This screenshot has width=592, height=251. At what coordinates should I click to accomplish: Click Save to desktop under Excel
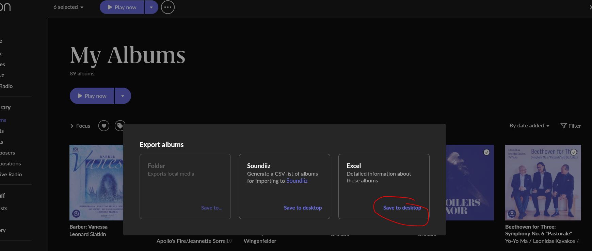(x=402, y=208)
